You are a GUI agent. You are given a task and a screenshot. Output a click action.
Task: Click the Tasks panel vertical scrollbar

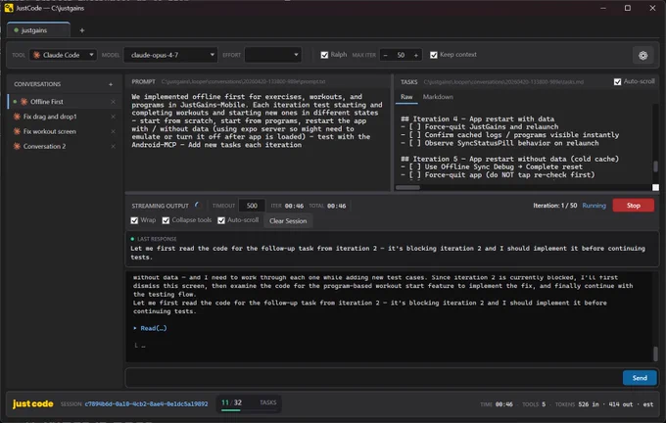click(x=655, y=166)
